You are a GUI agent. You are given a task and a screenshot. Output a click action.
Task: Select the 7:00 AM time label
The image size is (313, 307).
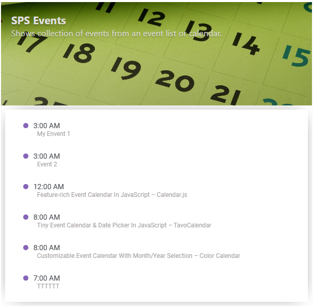[x=47, y=278]
